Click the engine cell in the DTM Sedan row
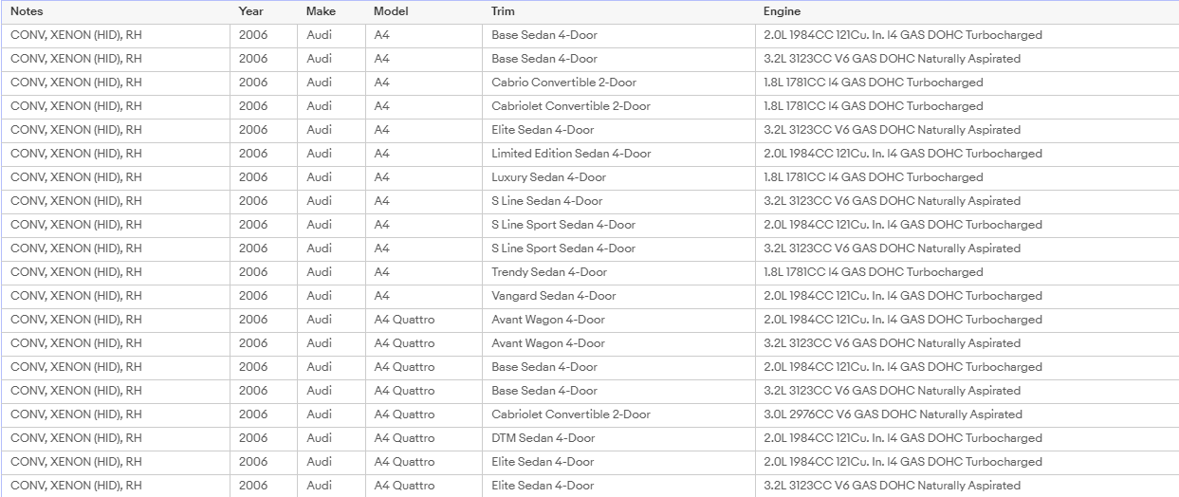Image resolution: width=1179 pixels, height=497 pixels. point(967,438)
